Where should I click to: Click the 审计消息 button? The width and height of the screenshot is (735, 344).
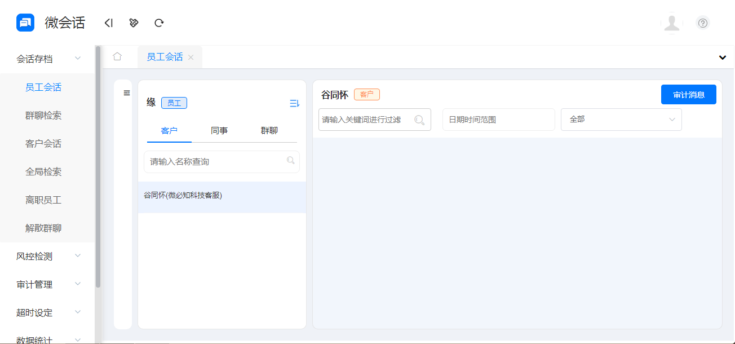pos(688,94)
